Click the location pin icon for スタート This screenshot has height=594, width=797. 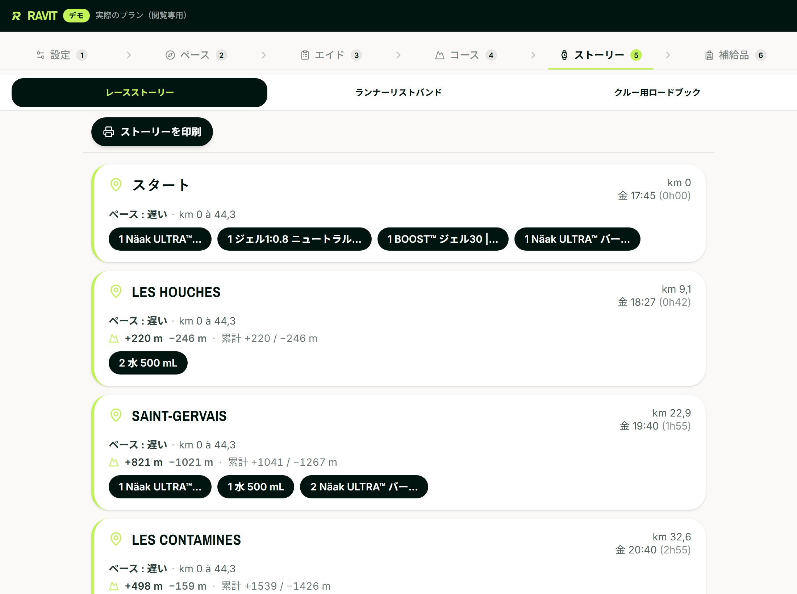pos(116,185)
